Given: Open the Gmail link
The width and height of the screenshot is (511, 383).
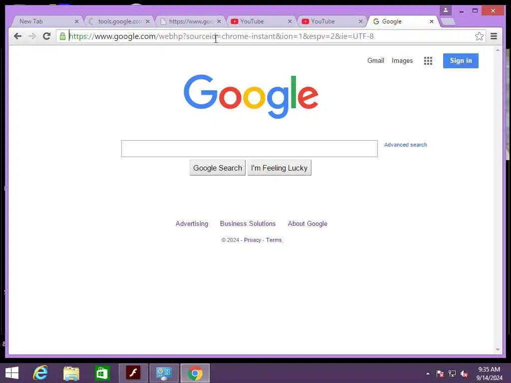Looking at the screenshot, I should tap(375, 60).
